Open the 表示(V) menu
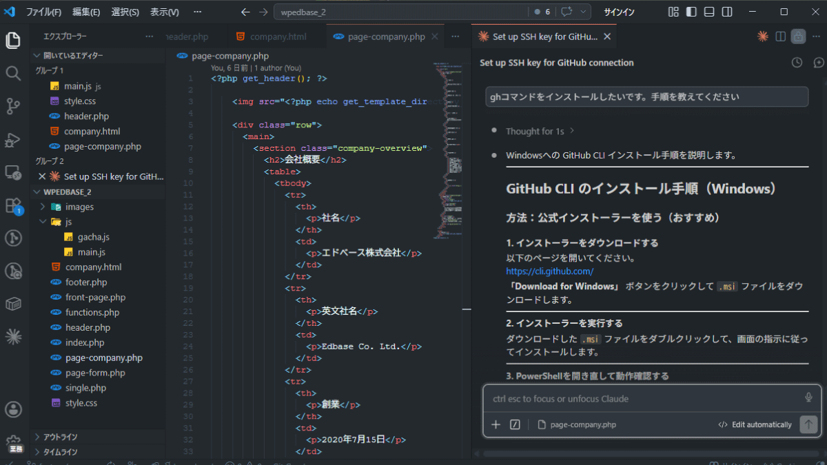The width and height of the screenshot is (827, 465). (x=165, y=12)
